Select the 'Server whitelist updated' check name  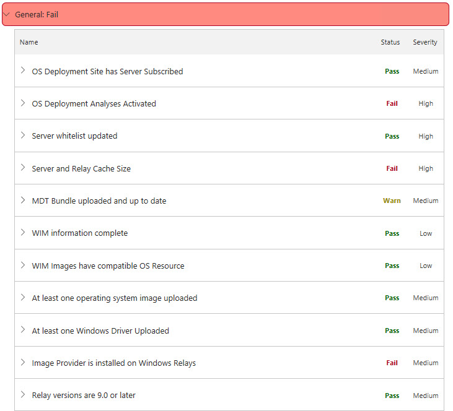pos(74,136)
